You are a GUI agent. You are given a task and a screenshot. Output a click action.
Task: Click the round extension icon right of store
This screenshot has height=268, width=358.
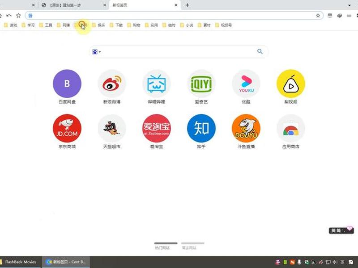tap(340, 16)
